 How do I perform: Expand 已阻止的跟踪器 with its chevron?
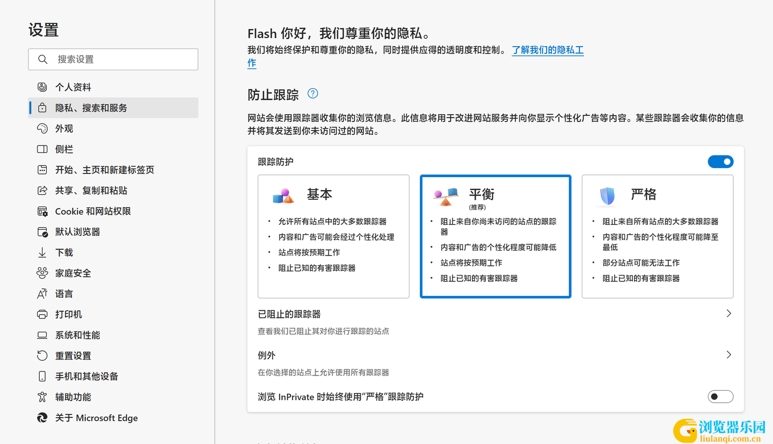(728, 314)
